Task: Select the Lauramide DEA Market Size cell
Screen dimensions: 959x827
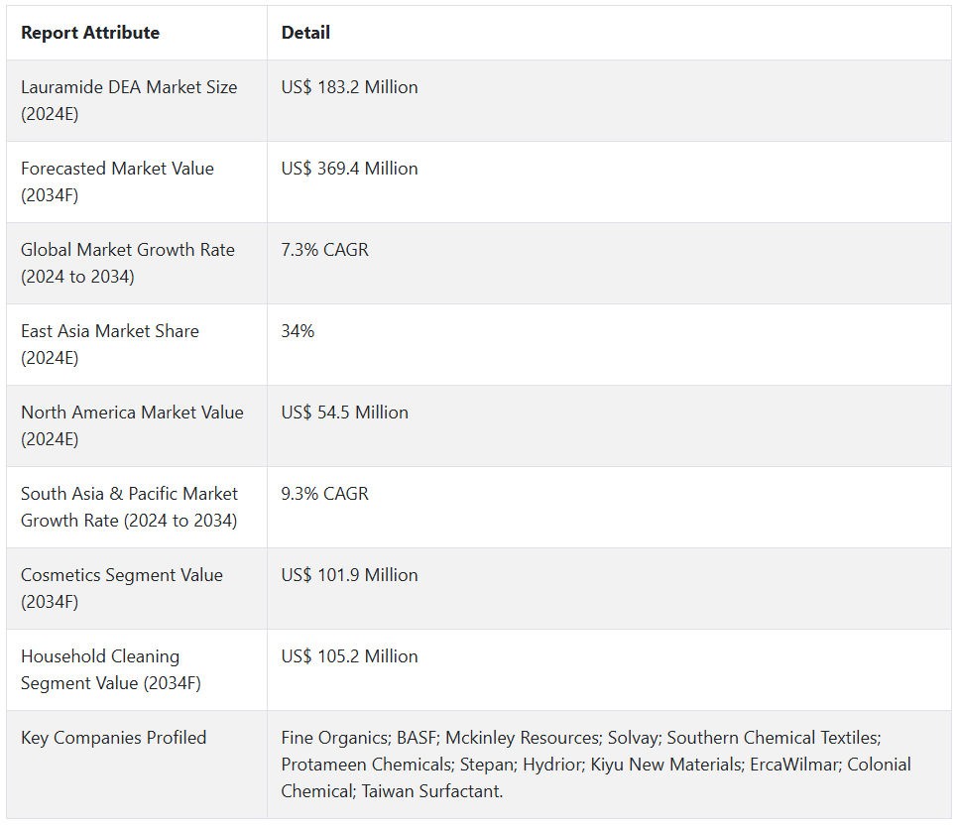Action: (129, 100)
